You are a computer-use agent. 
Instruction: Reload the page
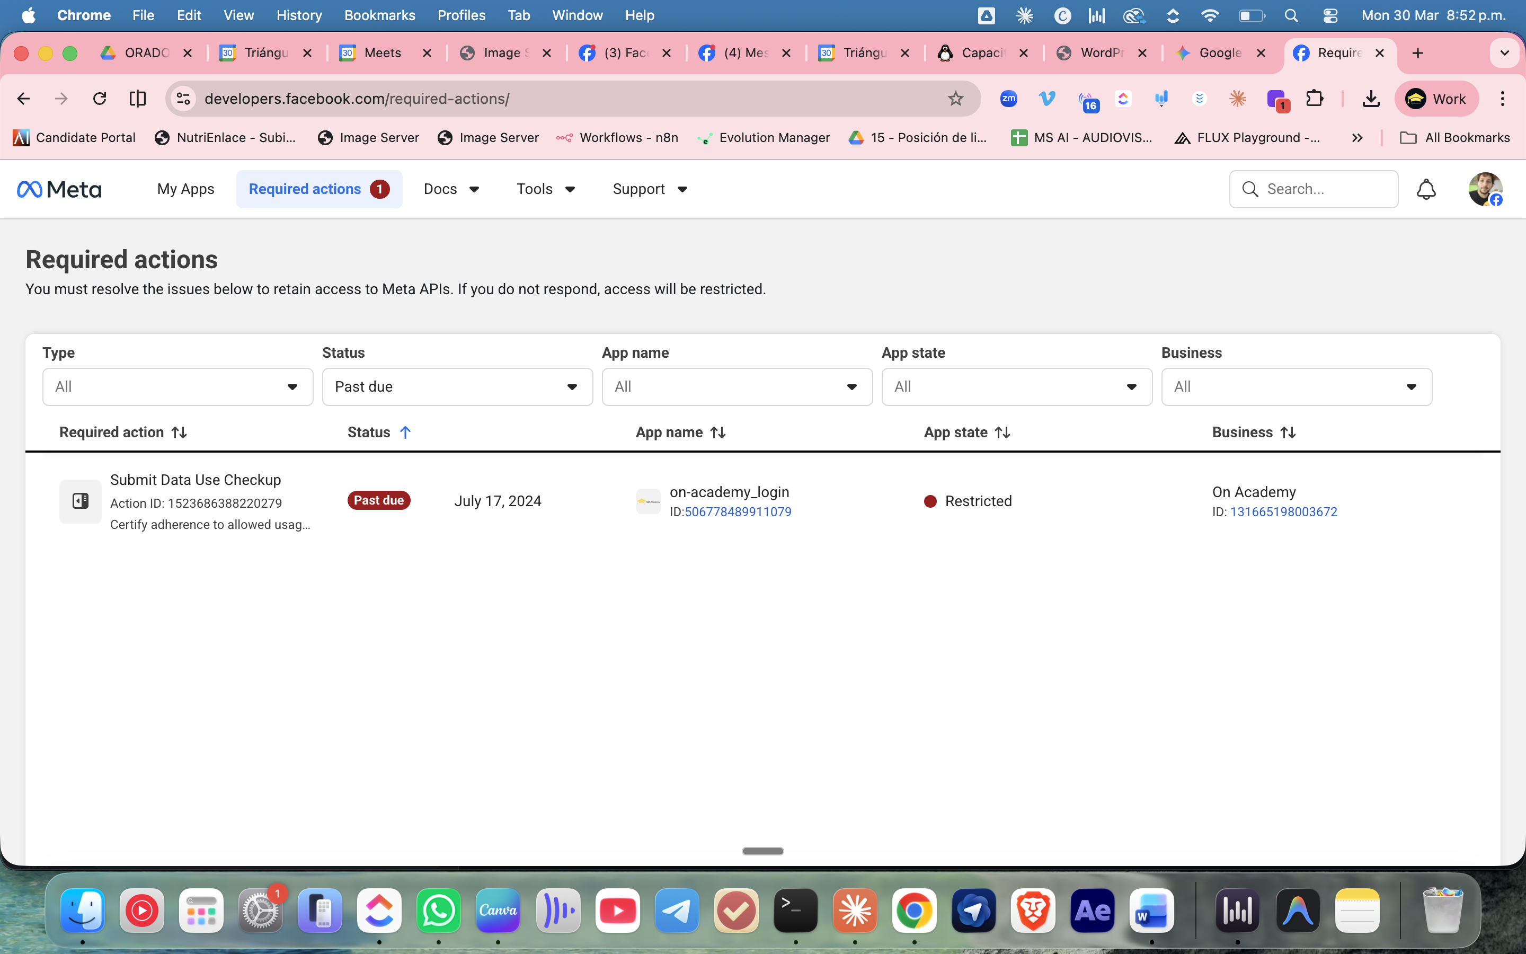pos(99,99)
